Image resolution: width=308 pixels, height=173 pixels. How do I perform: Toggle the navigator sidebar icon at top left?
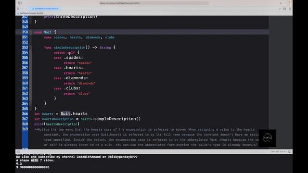tap(20, 3)
